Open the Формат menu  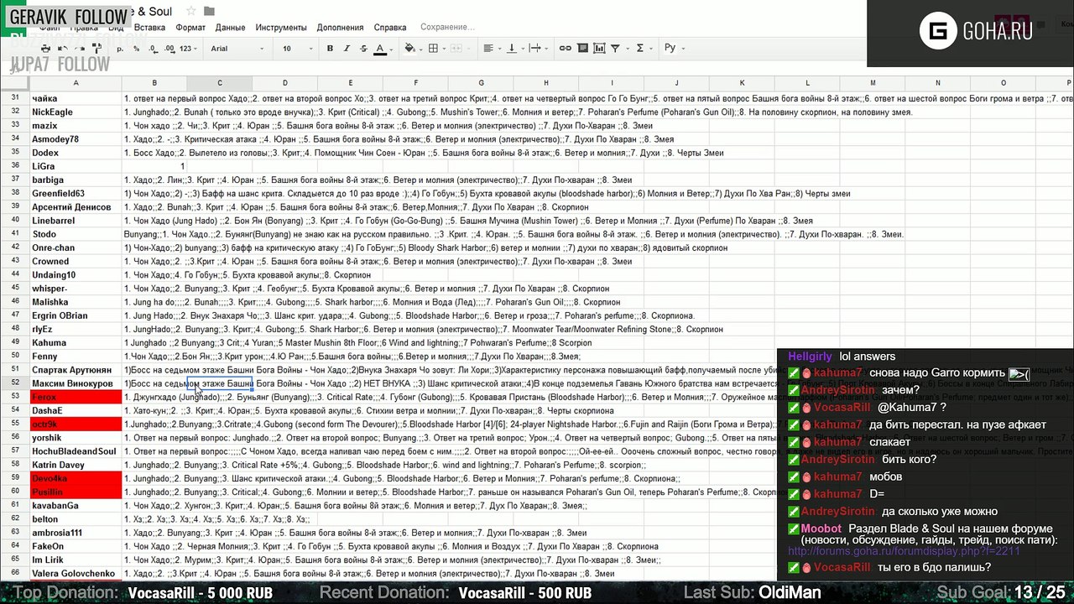(x=190, y=27)
